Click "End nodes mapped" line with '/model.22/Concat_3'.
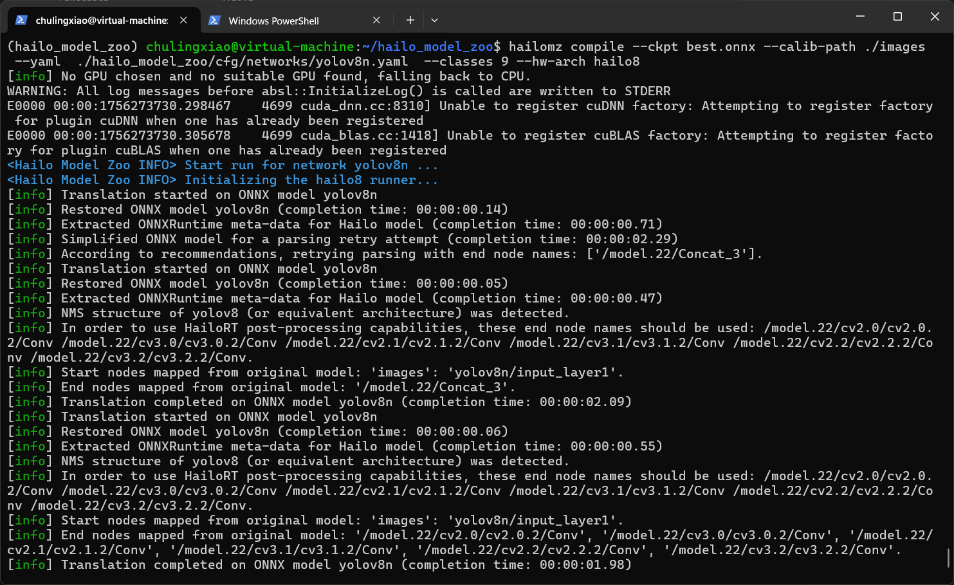 pos(261,387)
